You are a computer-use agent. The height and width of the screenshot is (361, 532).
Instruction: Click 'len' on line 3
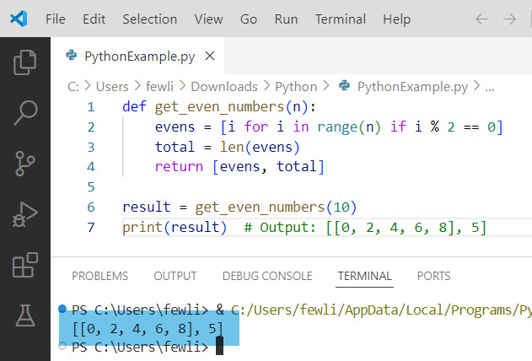(x=232, y=147)
